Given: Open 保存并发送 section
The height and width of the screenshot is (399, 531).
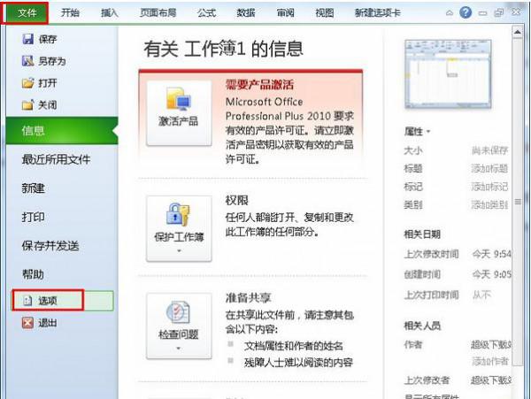Looking at the screenshot, I should click(x=50, y=246).
